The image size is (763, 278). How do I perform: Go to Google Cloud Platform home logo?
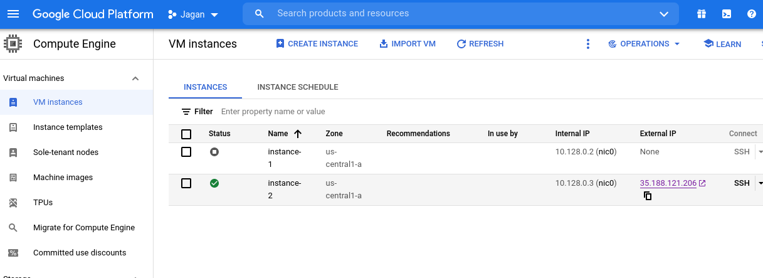93,14
